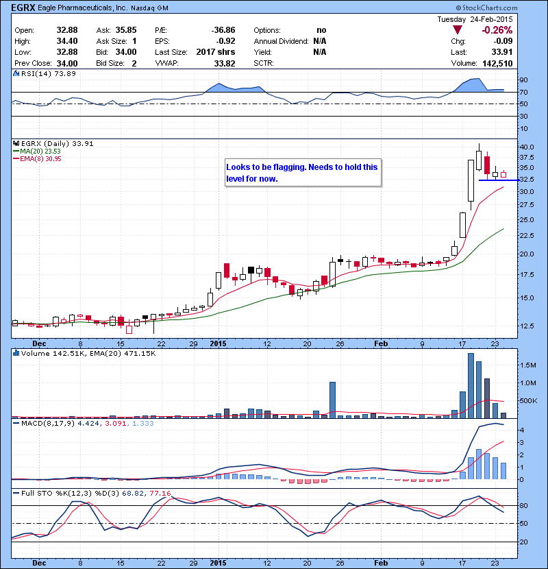Click the Volume 142.51K, EMA(20) label

[88, 354]
